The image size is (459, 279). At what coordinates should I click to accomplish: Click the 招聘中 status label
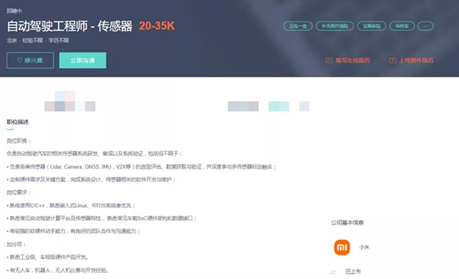pyautogui.click(x=14, y=11)
